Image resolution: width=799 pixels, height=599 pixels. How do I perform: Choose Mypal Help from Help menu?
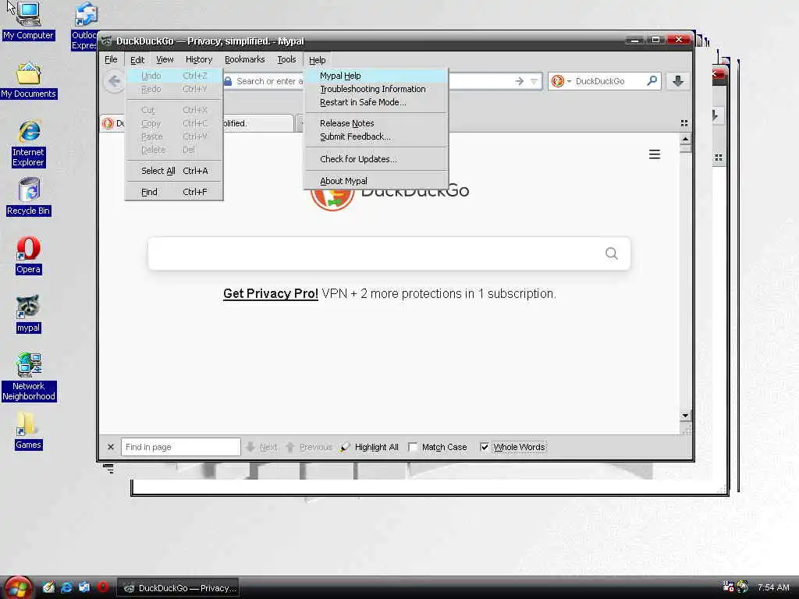coord(376,76)
